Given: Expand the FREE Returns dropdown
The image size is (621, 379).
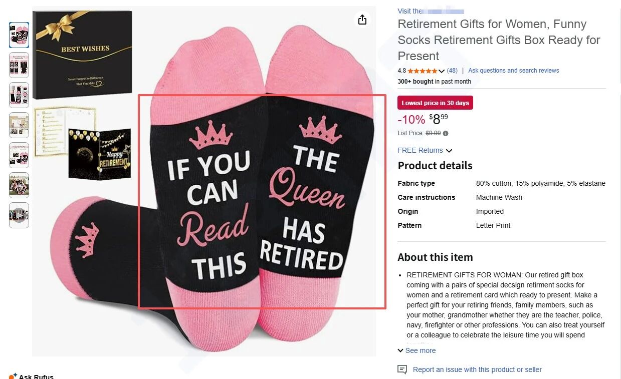Looking at the screenshot, I should click(x=449, y=150).
